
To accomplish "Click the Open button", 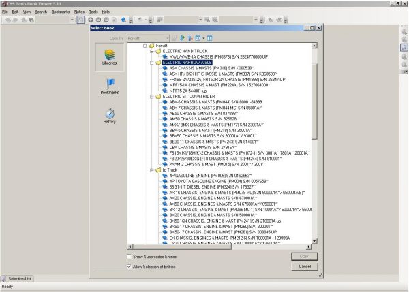I will coord(305,257).
